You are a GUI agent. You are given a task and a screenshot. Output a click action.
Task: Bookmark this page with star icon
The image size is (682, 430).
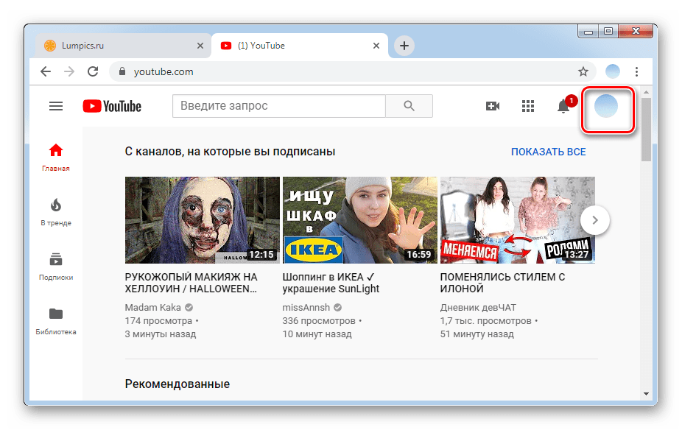tap(583, 71)
